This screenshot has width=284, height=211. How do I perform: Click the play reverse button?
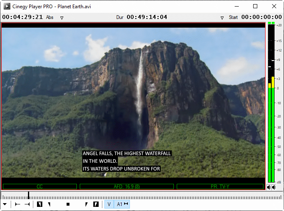click(49, 204)
